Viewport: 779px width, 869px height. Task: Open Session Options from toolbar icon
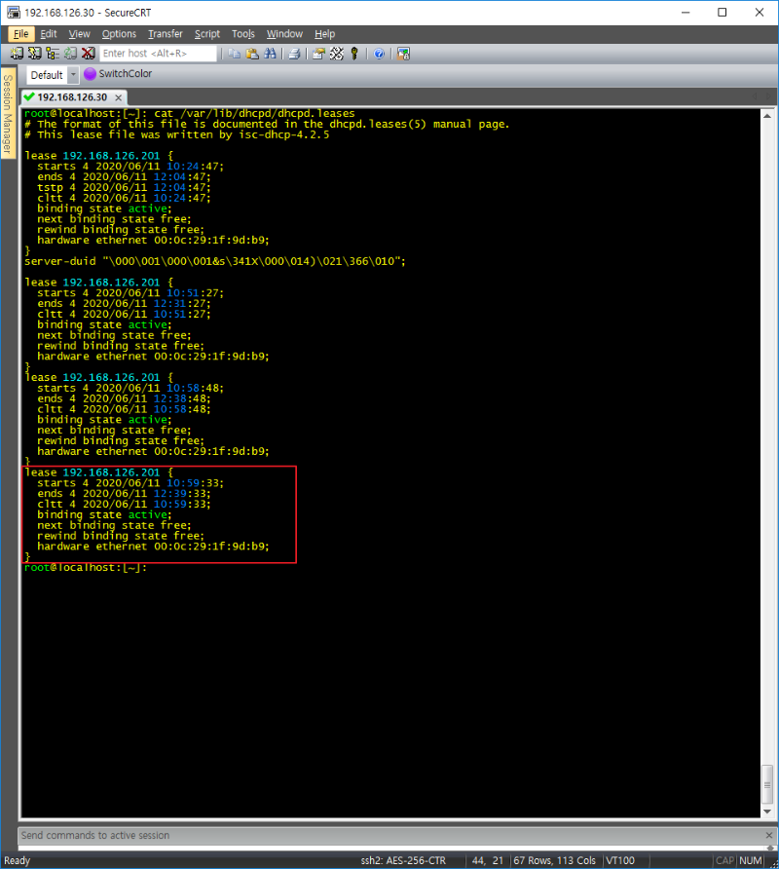pyautogui.click(x=318, y=54)
